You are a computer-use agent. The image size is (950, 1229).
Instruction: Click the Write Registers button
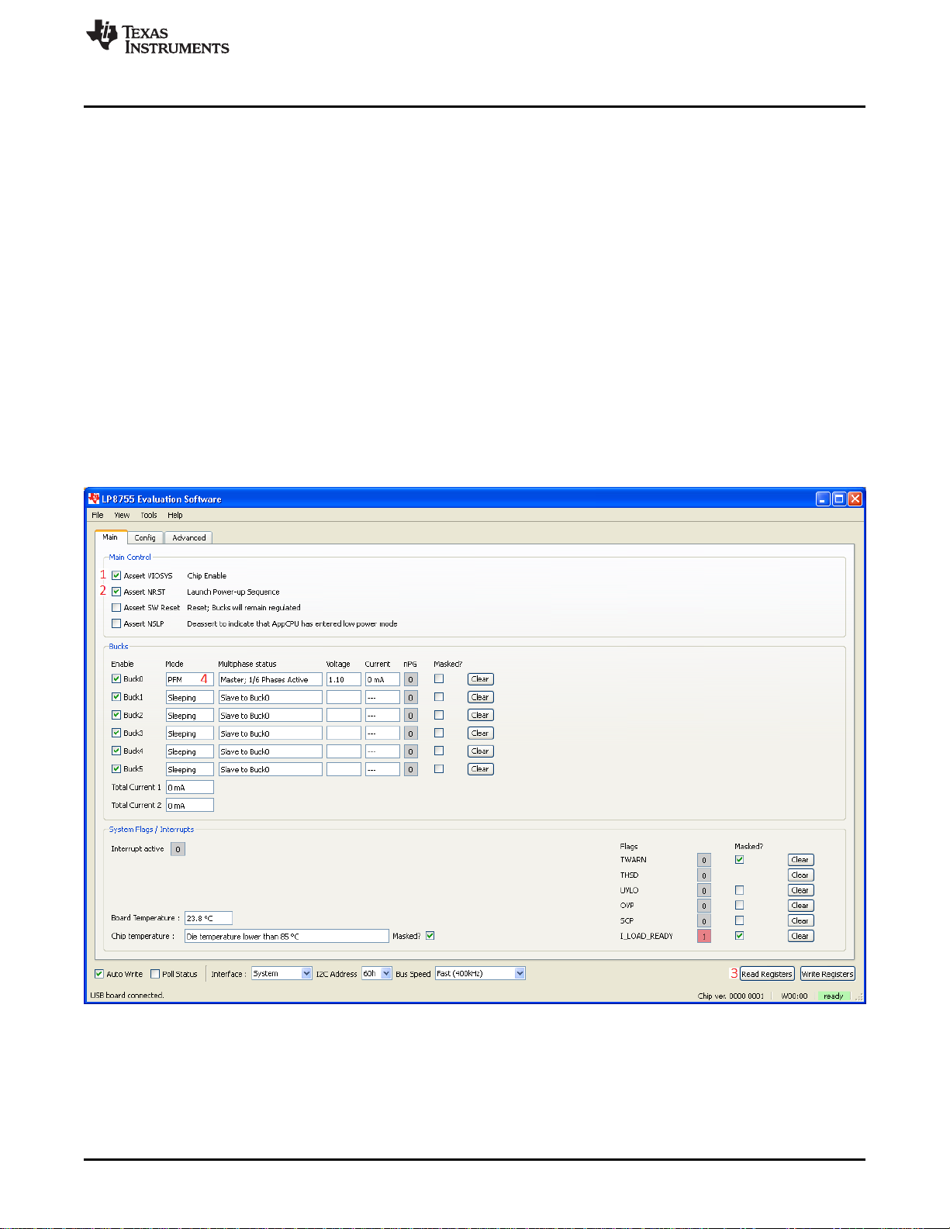(x=827, y=974)
